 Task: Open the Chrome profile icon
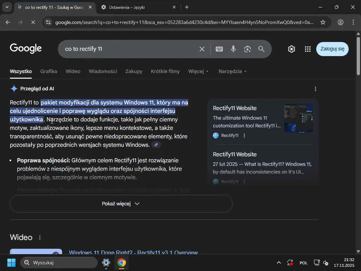(x=341, y=22)
